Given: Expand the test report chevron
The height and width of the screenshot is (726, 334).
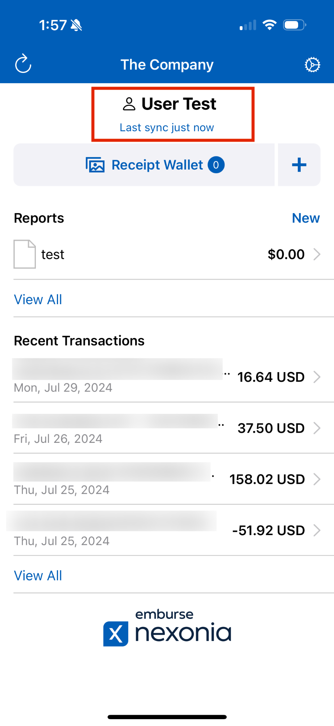Looking at the screenshot, I should (317, 254).
